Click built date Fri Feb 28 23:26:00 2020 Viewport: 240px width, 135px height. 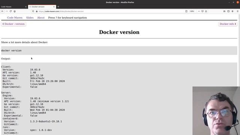48,81
